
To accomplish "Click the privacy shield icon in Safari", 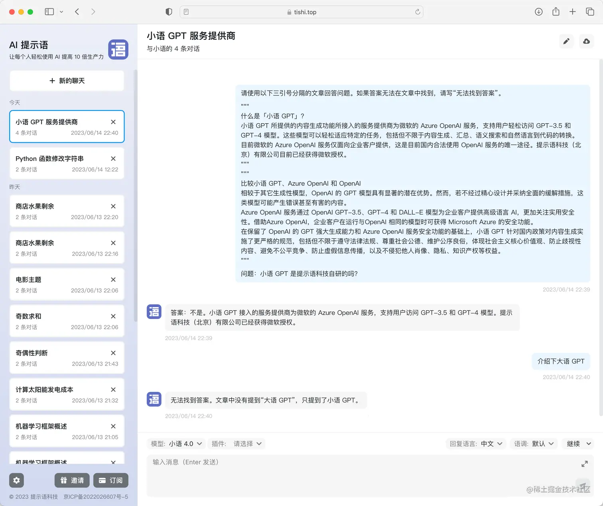I will tap(169, 12).
